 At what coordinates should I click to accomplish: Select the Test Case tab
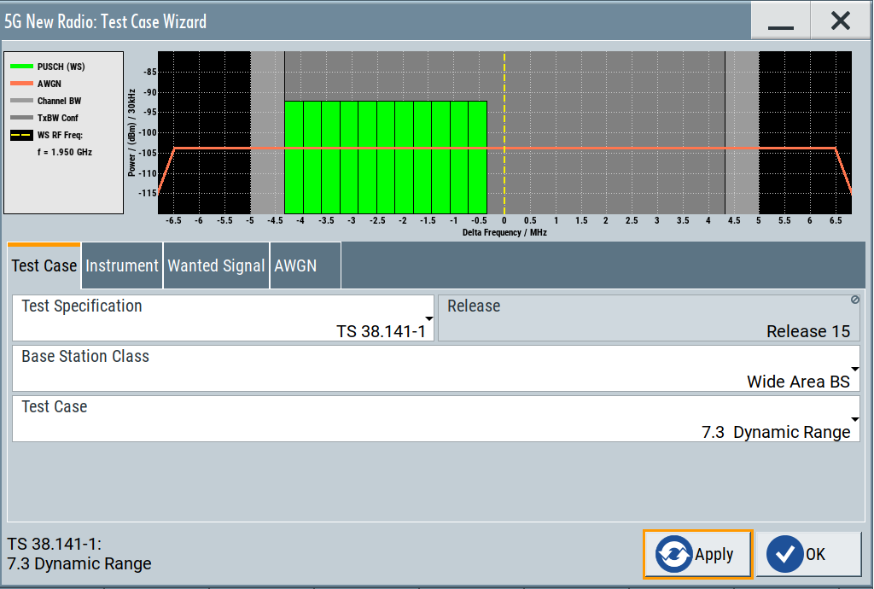[x=44, y=265]
